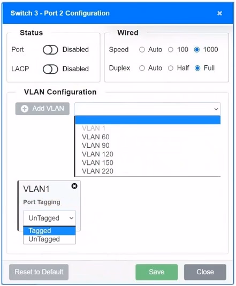
Task: Select 100 speed radio button
Action: coord(171,50)
